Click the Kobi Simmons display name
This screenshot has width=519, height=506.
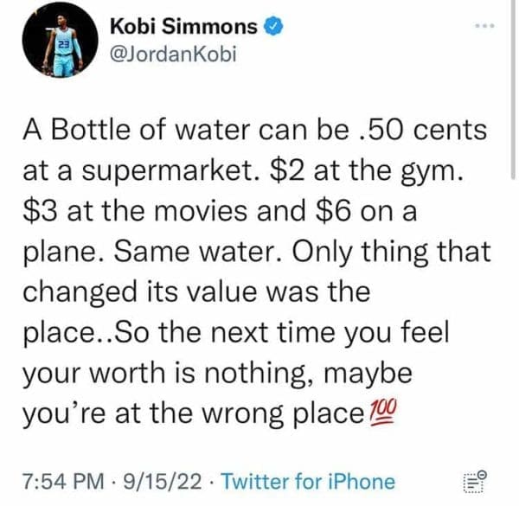[x=183, y=28]
